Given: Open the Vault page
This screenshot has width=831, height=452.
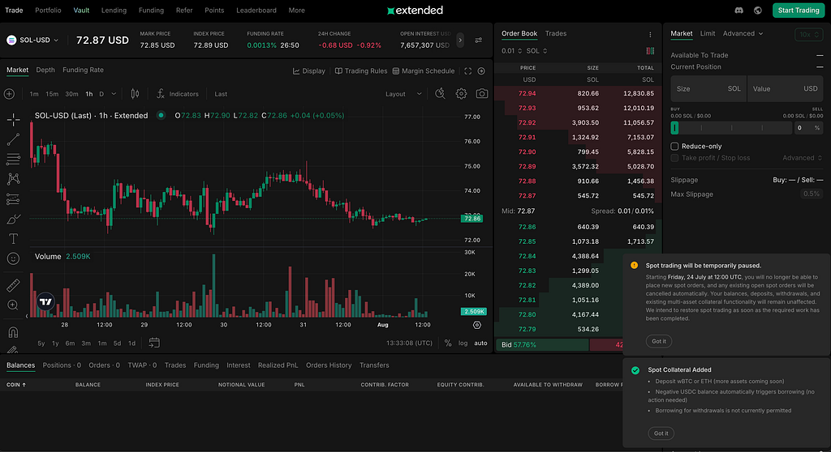Looking at the screenshot, I should click(x=81, y=10).
